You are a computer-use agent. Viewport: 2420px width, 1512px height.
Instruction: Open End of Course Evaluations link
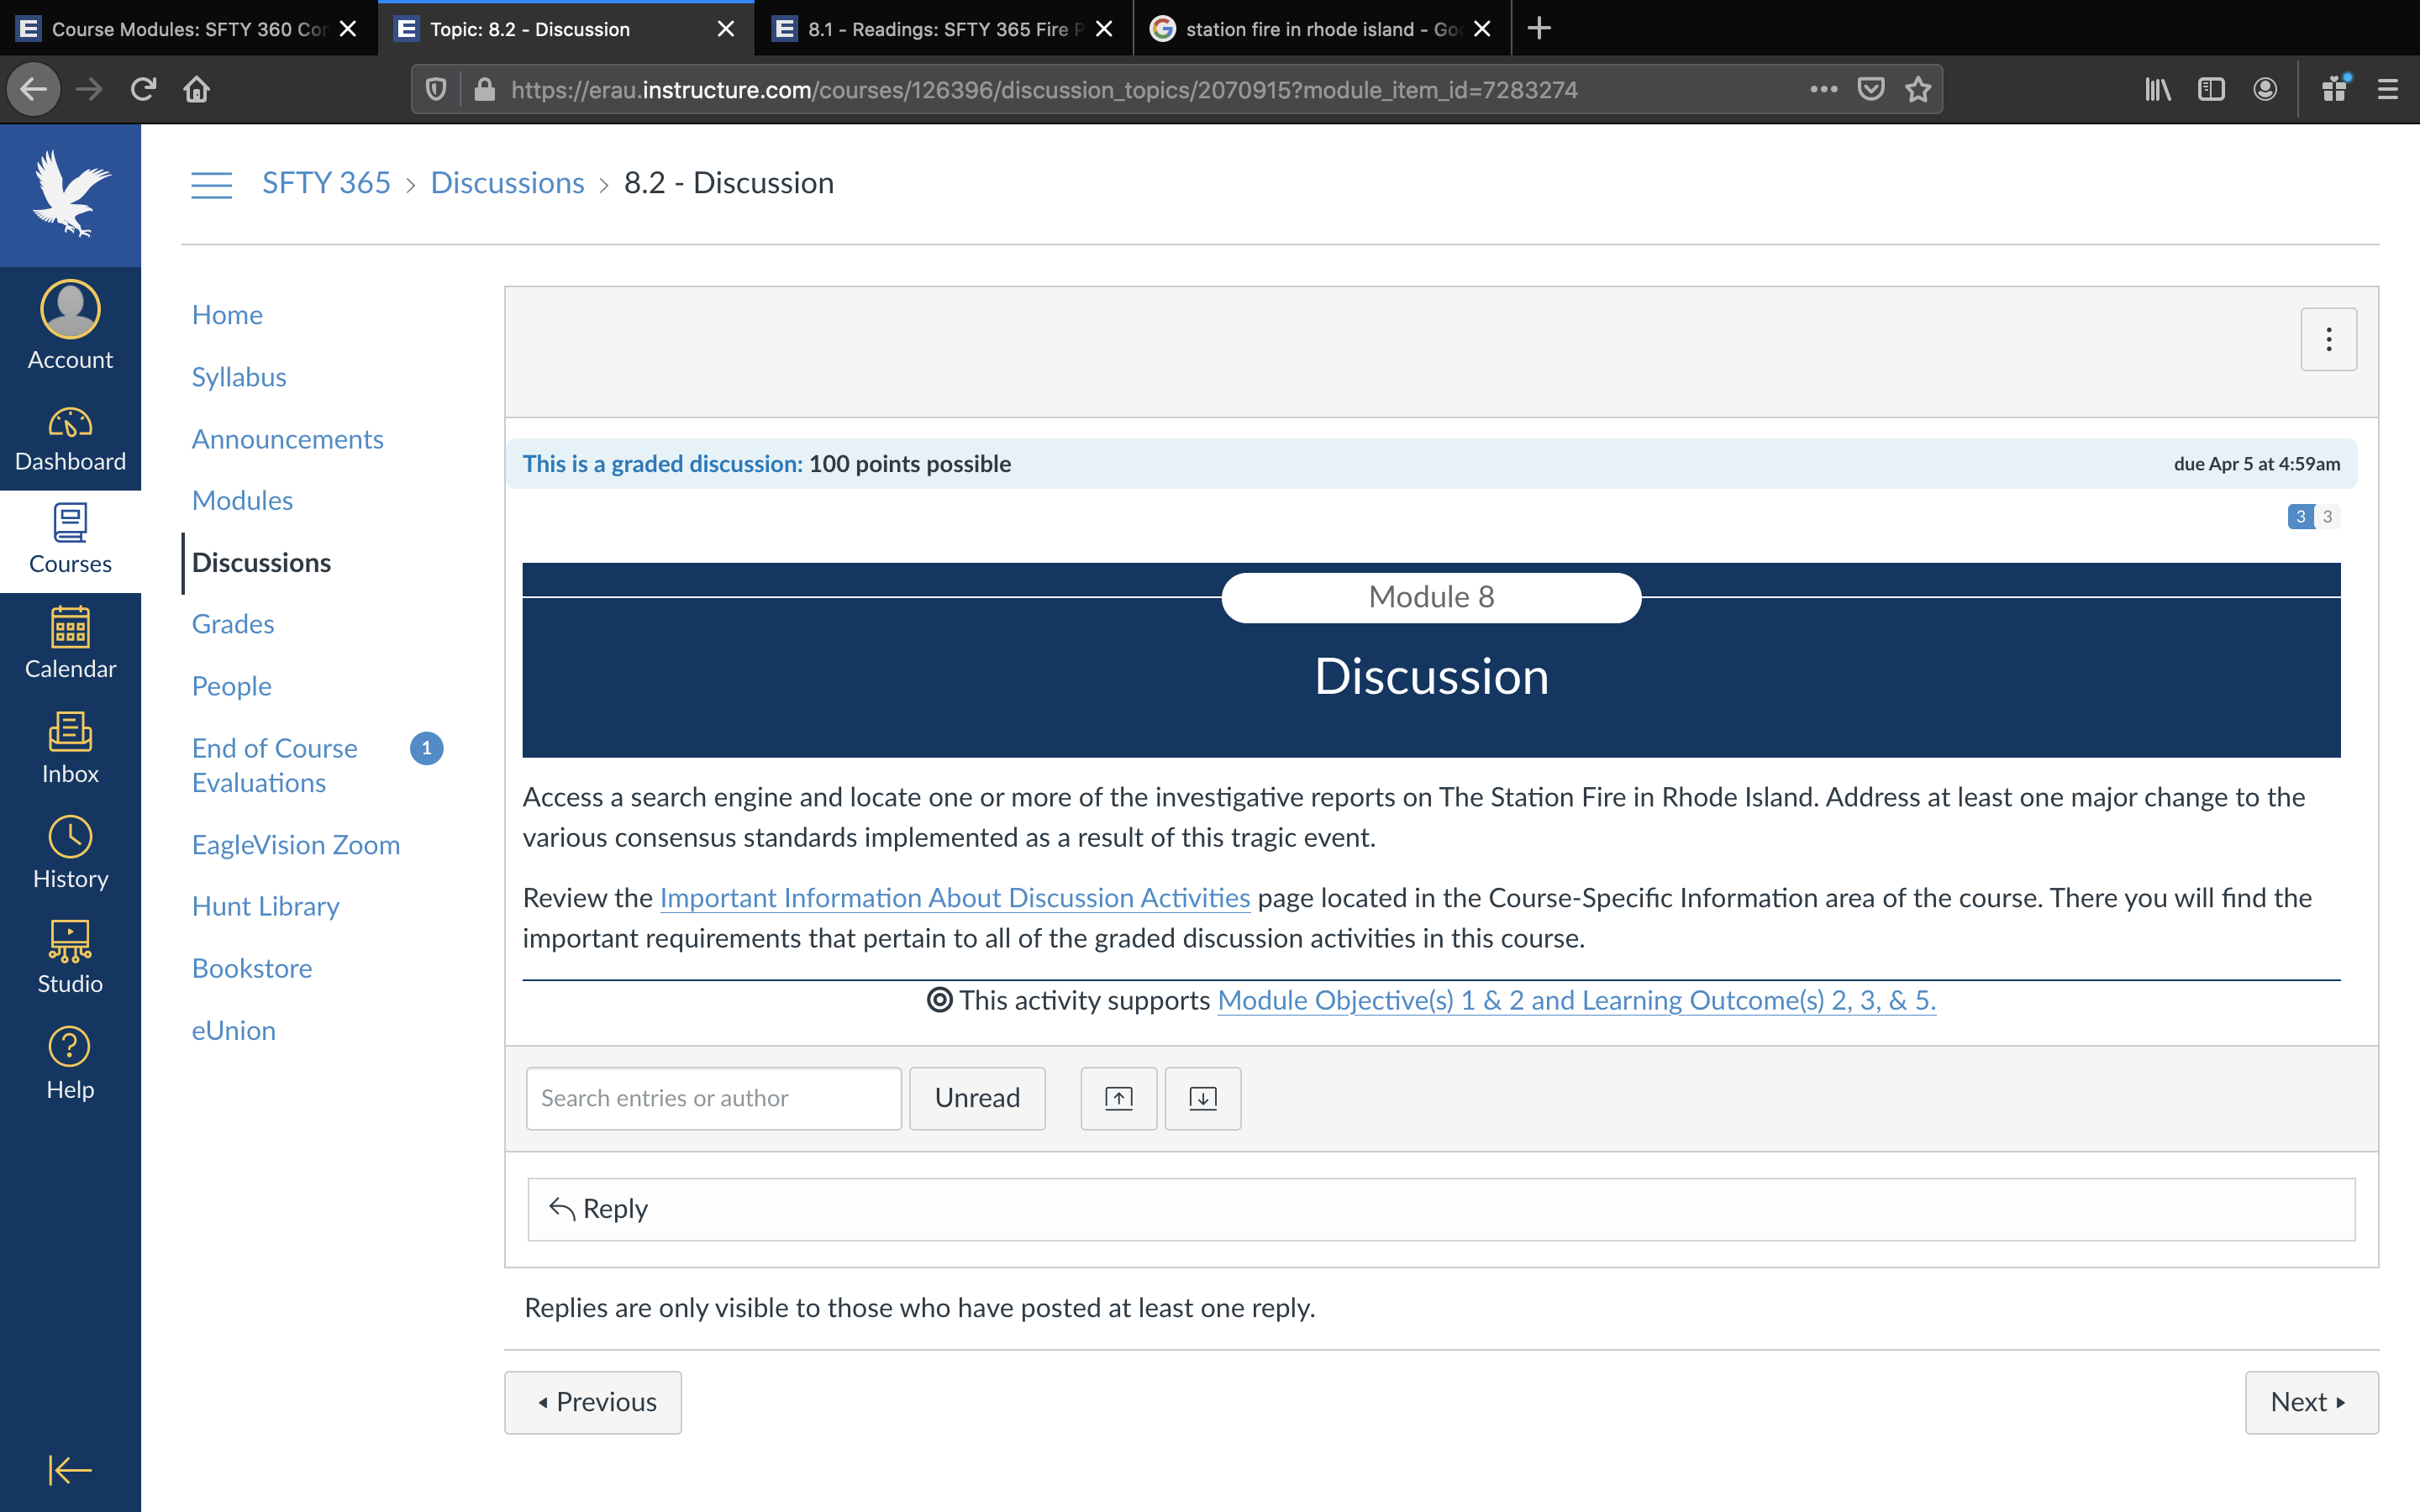(x=275, y=765)
